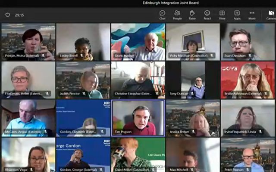Select Tony Duncan video tile

pos(193,80)
